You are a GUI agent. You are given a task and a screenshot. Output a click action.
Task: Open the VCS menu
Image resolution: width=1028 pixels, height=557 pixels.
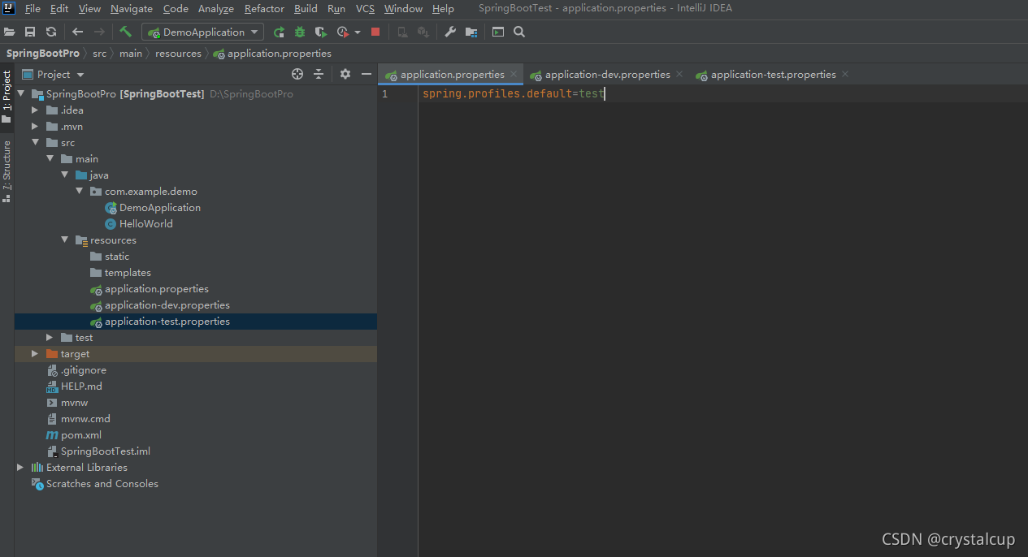365,9
